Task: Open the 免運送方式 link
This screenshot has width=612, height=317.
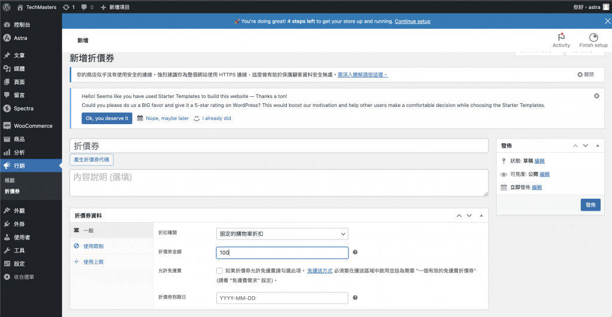Action: point(320,270)
